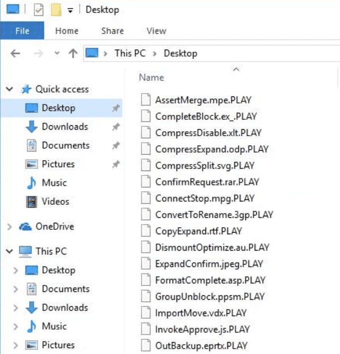Click the Properties icon in title bar
The image size is (340, 354).
pyautogui.click(x=39, y=10)
